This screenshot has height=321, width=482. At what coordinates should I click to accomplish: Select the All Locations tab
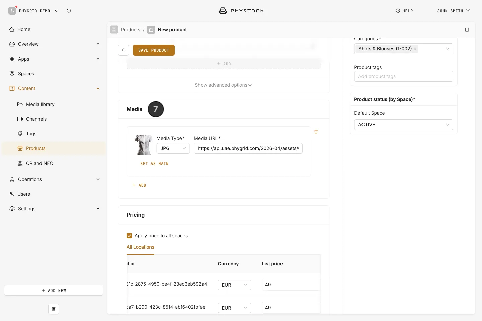140,247
